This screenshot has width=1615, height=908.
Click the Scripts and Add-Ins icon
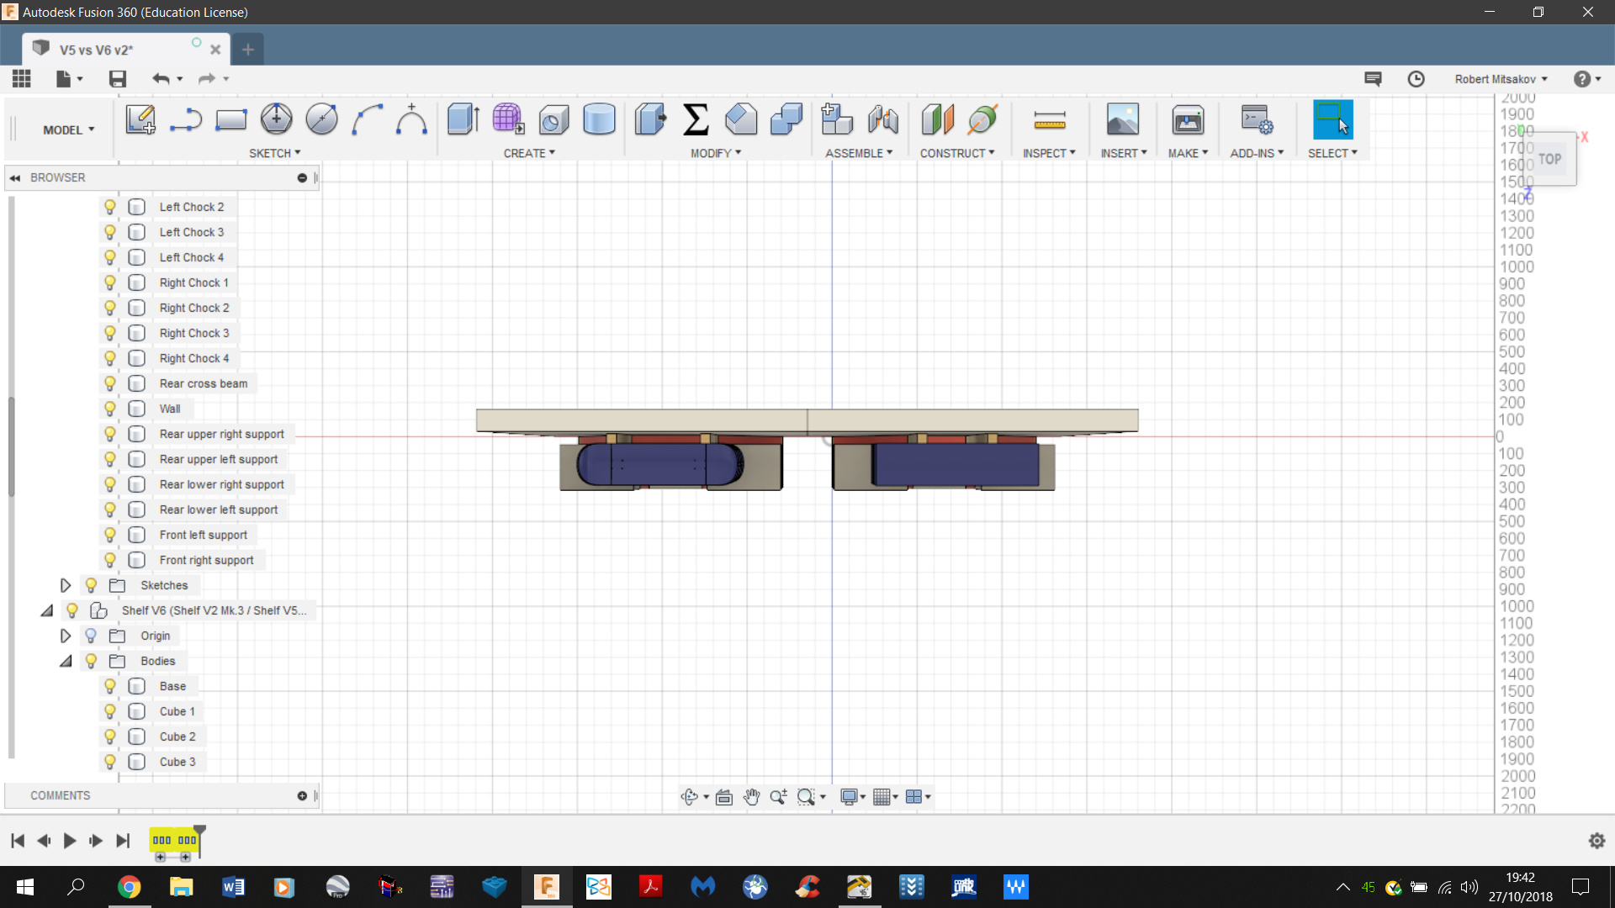click(x=1257, y=119)
